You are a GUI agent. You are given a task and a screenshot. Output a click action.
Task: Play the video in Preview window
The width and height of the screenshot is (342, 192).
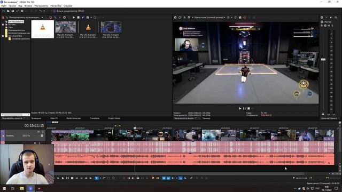pos(240,108)
